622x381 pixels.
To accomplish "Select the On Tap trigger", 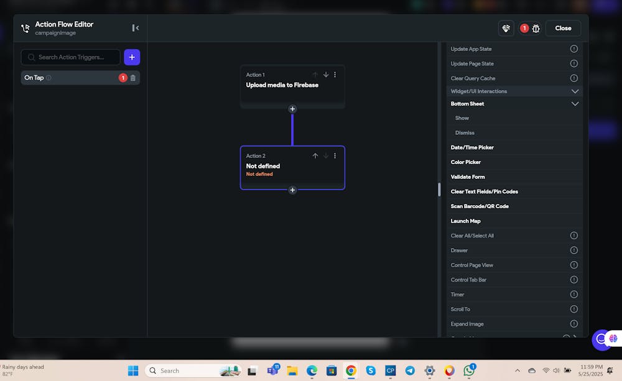I will pyautogui.click(x=80, y=78).
